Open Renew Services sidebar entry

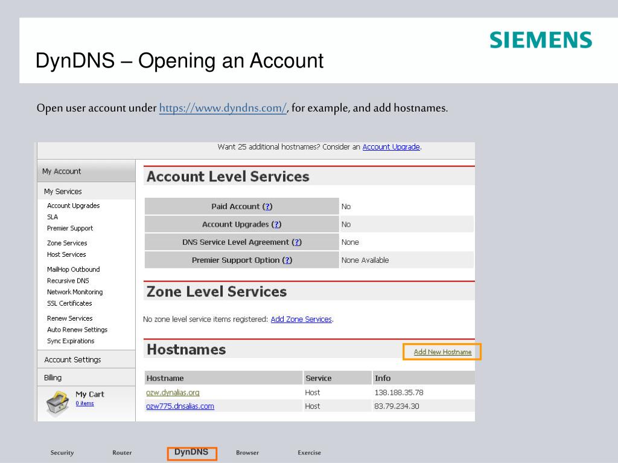(x=70, y=318)
